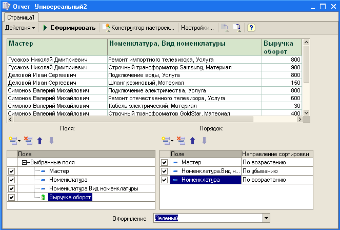Open the Действия dropdown menu
Screen dimensions: 340x230
coord(21,28)
